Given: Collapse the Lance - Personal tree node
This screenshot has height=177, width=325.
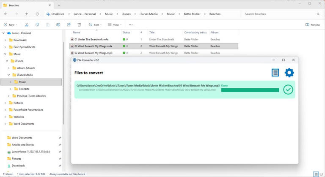Looking at the screenshot, I should click(3, 33).
